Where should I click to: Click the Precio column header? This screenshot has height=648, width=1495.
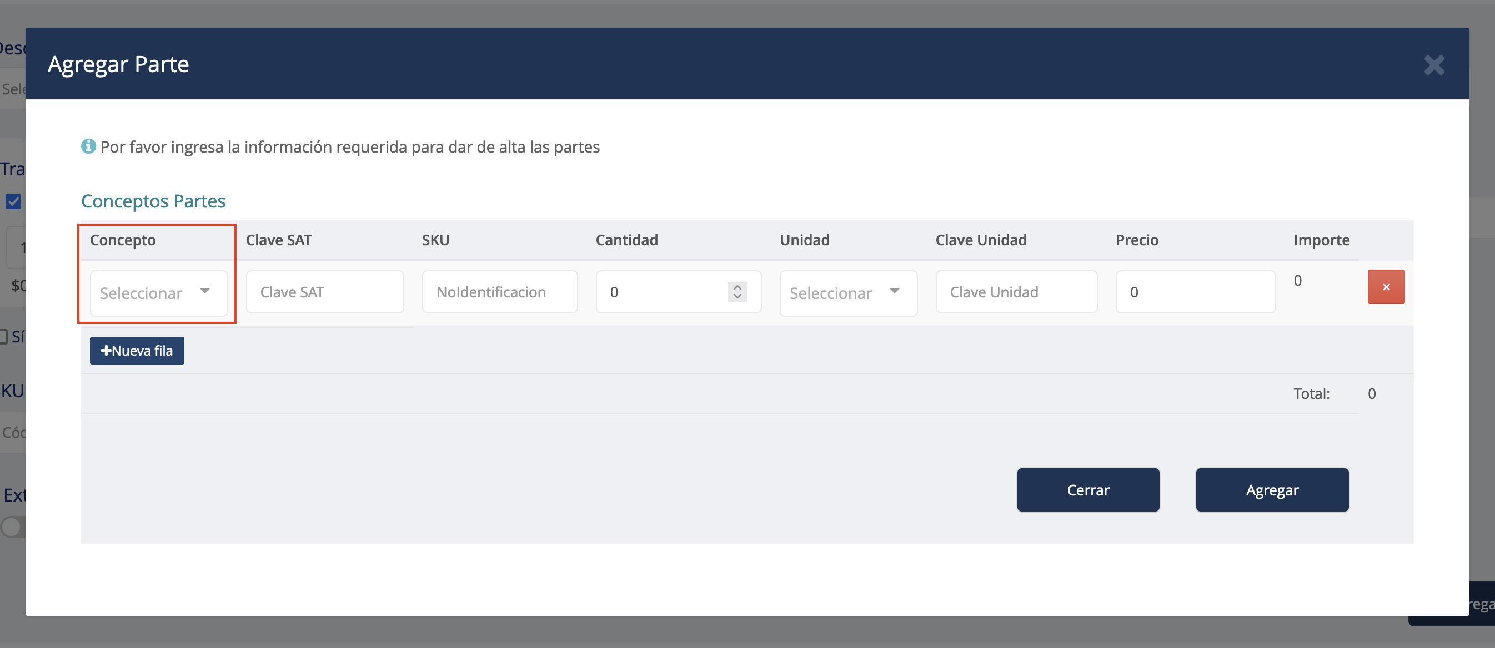tap(1137, 240)
